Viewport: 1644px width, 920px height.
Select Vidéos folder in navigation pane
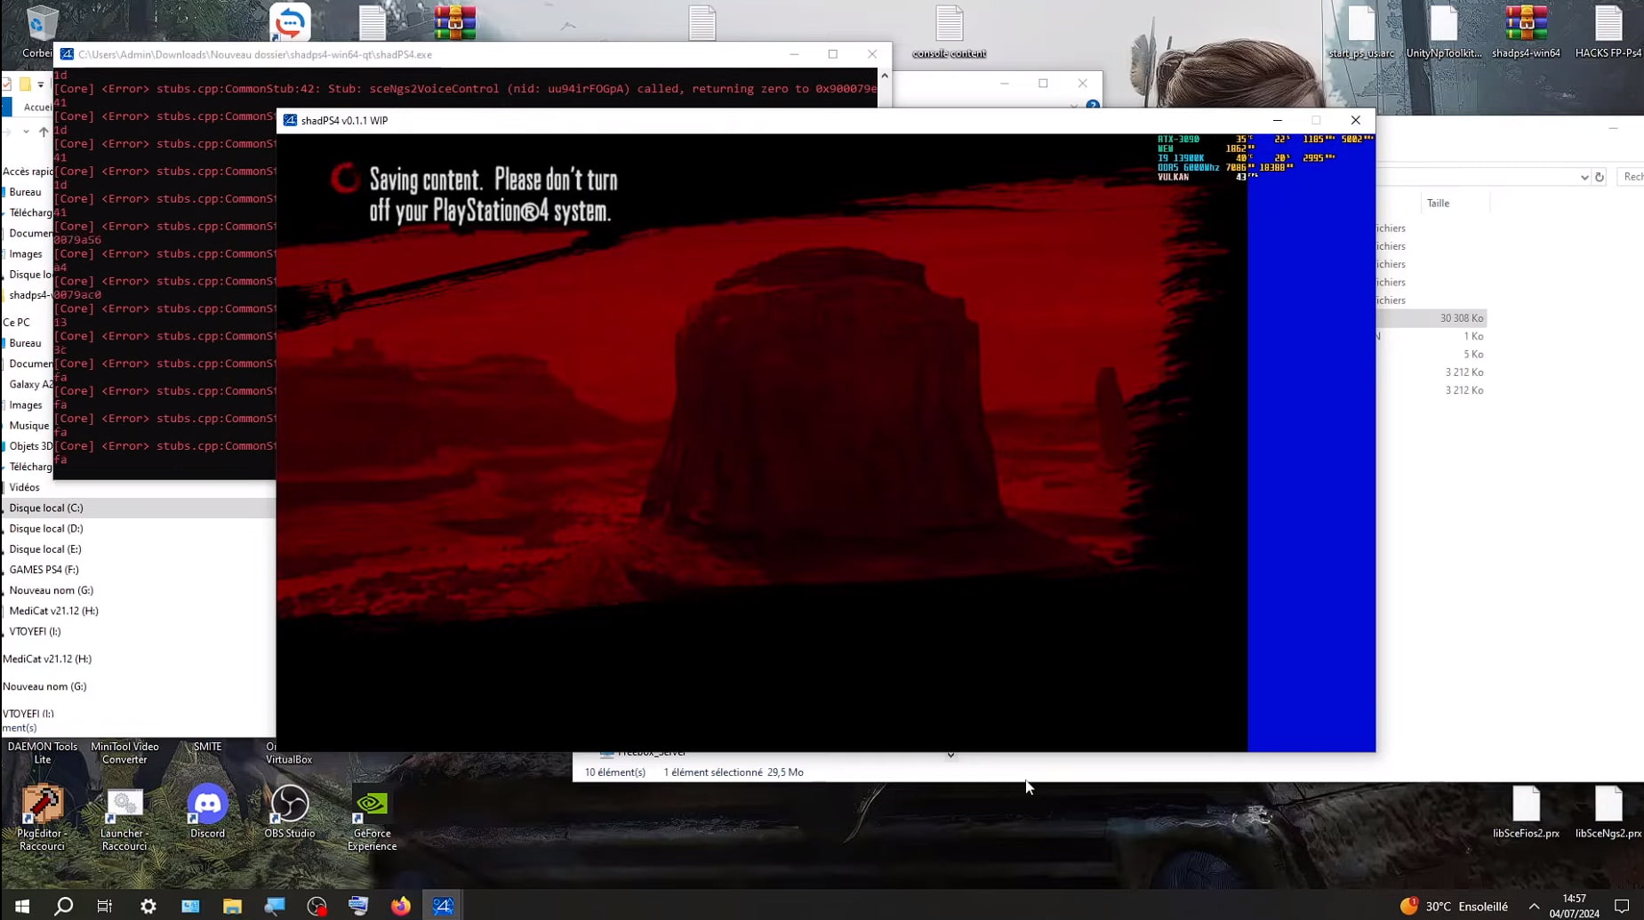(x=24, y=487)
